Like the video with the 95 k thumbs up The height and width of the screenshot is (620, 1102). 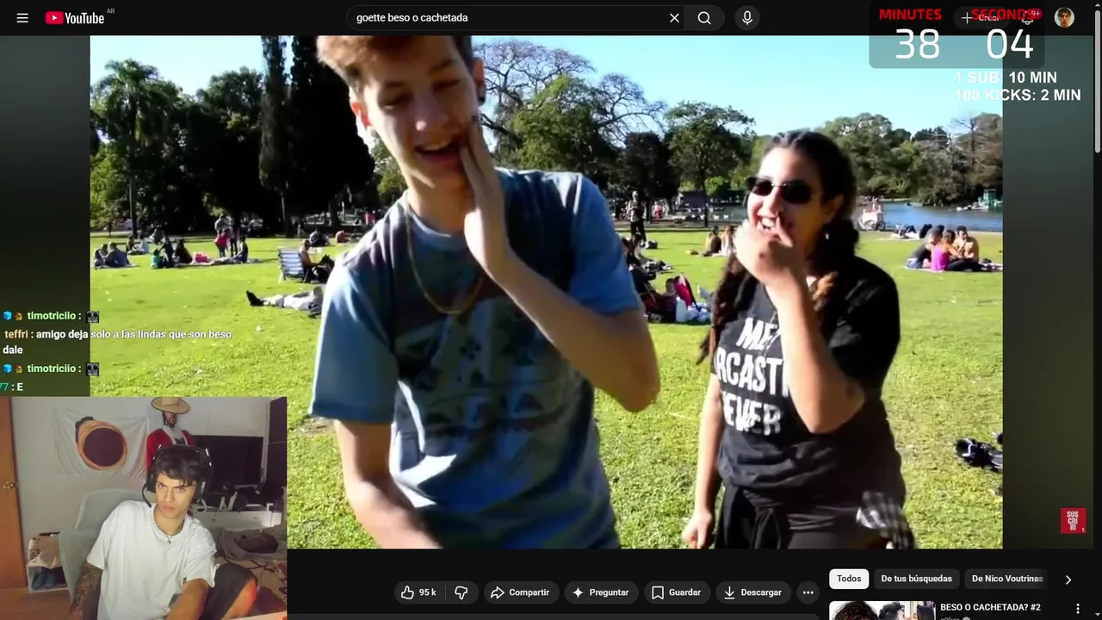point(419,592)
